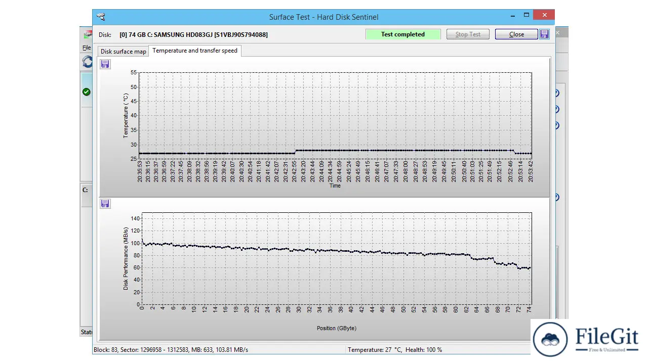Image resolution: width=648 pixels, height=364 pixels.
Task: Switch to the Disk surface map tab
Action: click(x=124, y=51)
